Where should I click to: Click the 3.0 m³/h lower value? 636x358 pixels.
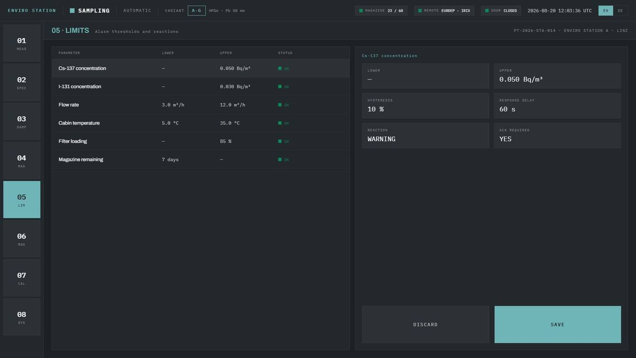tap(173, 105)
